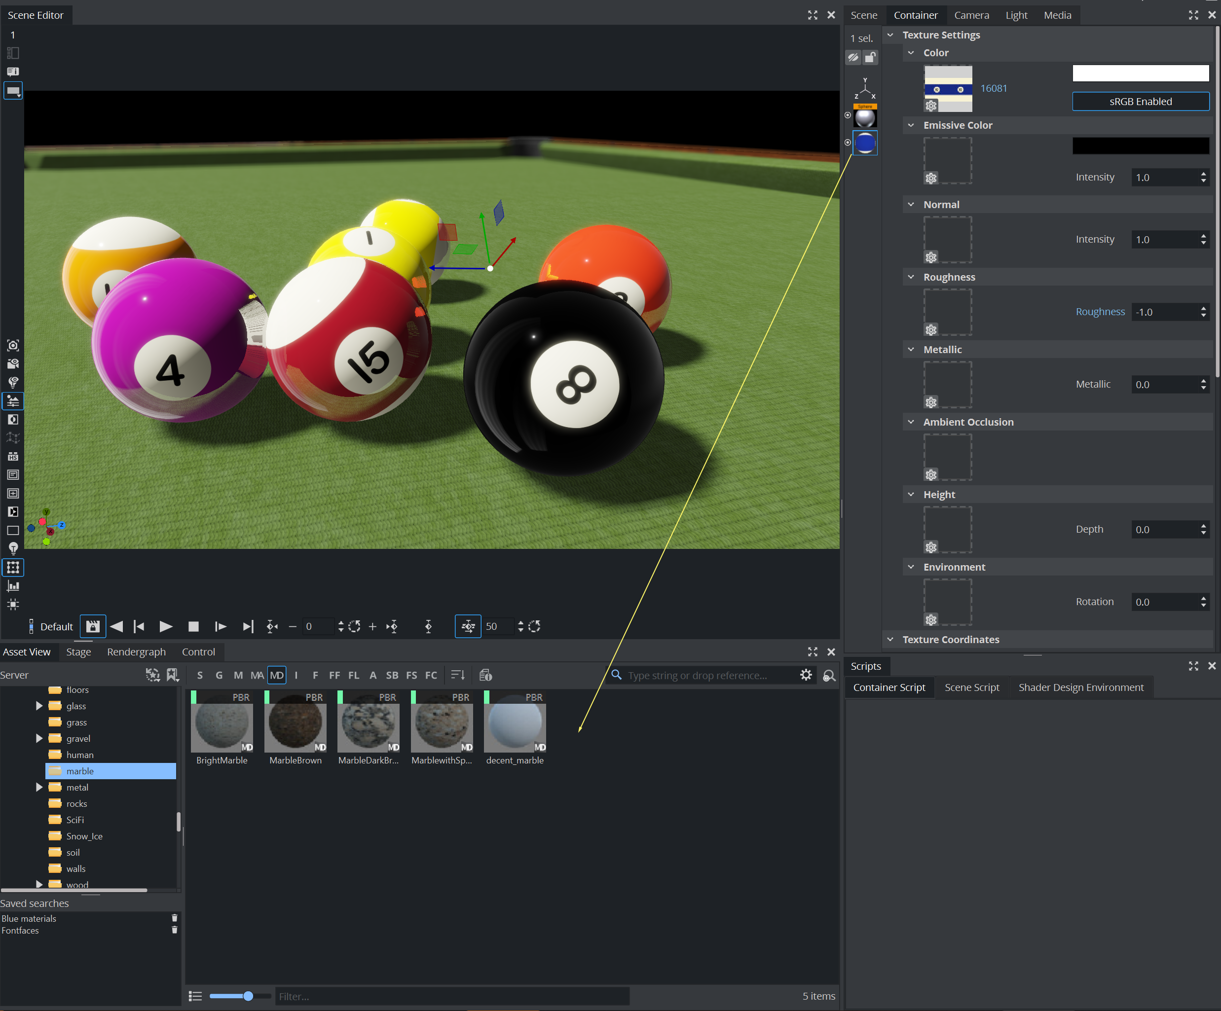Open the Scene tab in properties panel
1221x1011 pixels.
[x=863, y=15]
